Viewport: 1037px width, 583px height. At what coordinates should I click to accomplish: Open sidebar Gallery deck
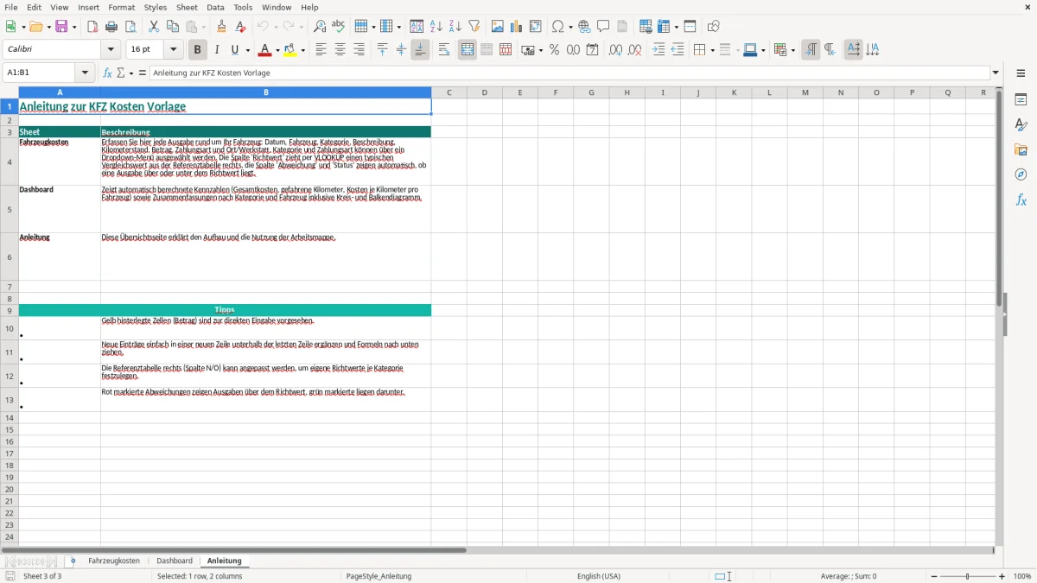1021,150
